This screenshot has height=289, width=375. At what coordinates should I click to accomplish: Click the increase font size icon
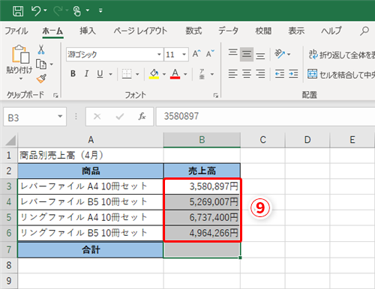coord(196,53)
